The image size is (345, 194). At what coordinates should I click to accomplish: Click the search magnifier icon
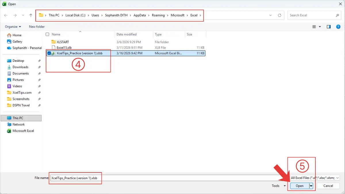pos(338,15)
